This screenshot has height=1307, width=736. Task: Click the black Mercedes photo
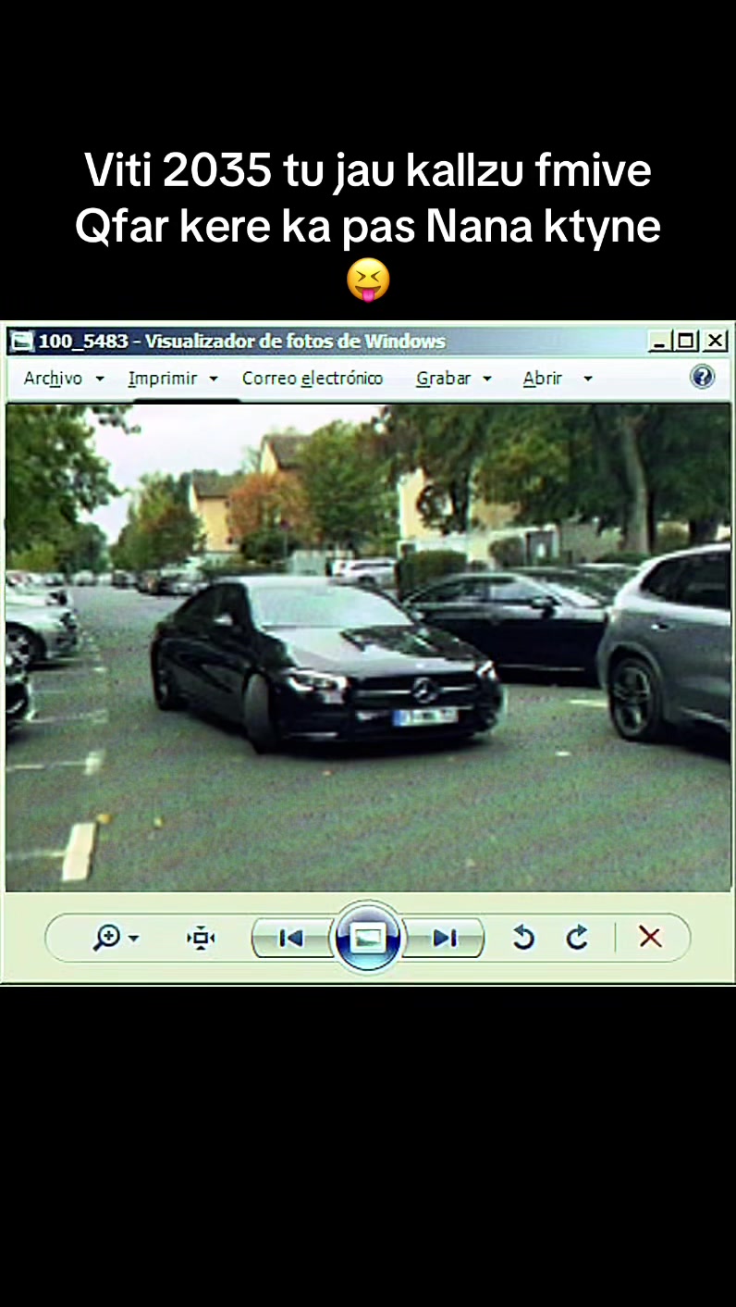pyautogui.click(x=368, y=647)
